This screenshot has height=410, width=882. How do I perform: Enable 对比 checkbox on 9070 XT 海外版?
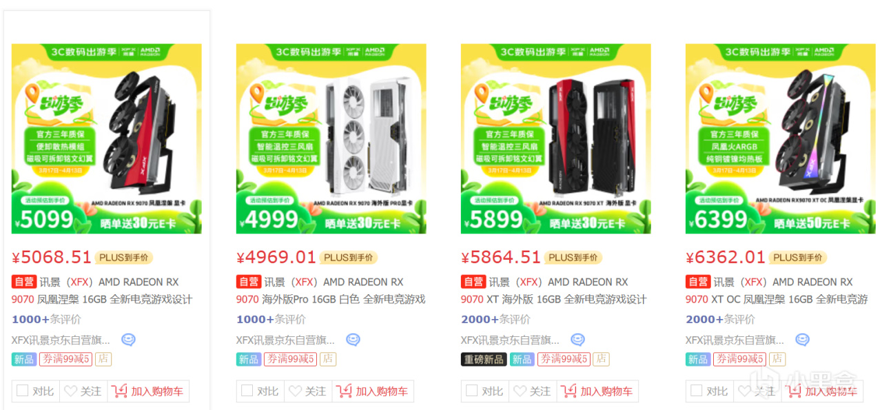tap(471, 391)
